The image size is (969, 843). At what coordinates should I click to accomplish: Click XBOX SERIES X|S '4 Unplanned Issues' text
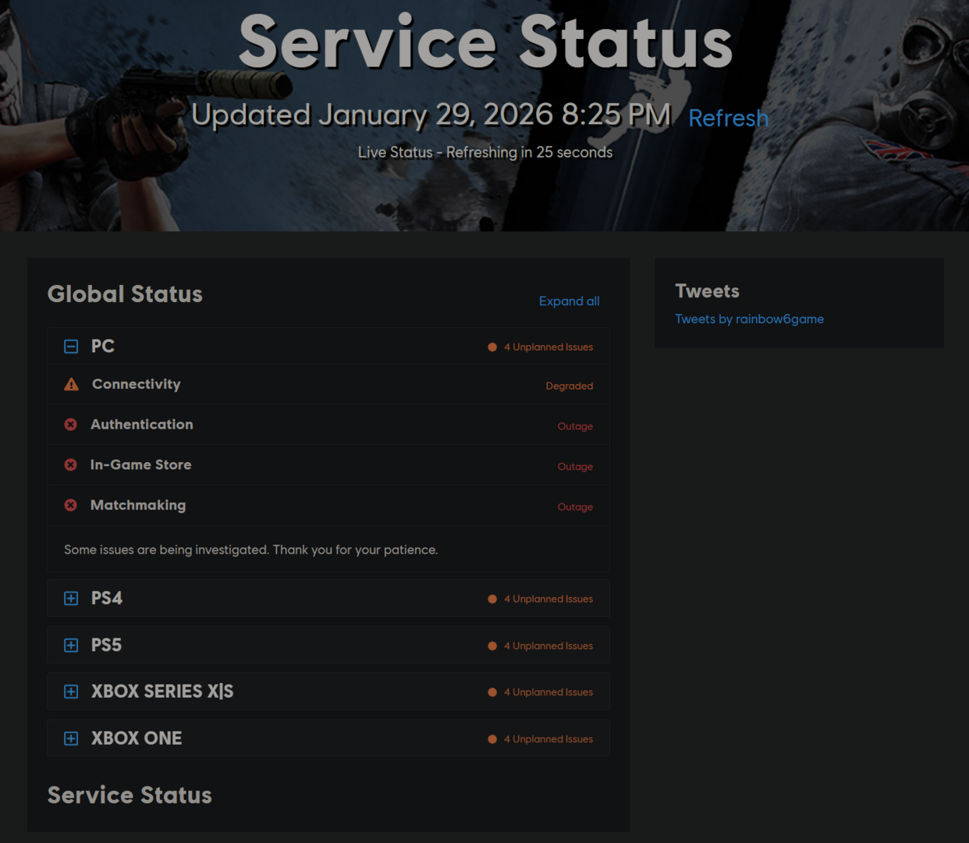pyautogui.click(x=548, y=692)
